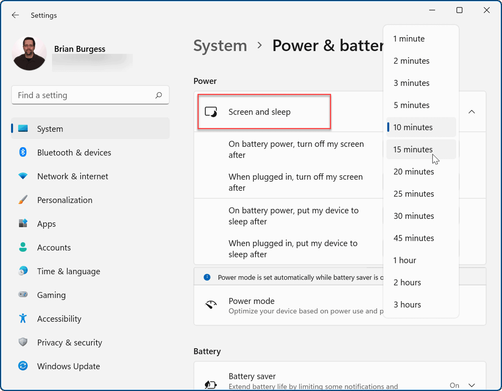Image resolution: width=502 pixels, height=391 pixels.
Task: Click the "System" breadcrumb link
Action: pos(220,45)
